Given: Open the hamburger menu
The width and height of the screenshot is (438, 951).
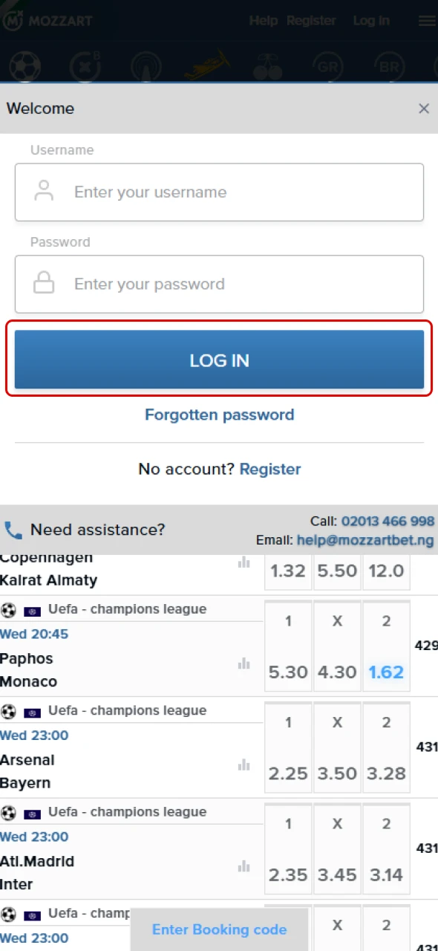Looking at the screenshot, I should pyautogui.click(x=426, y=20).
